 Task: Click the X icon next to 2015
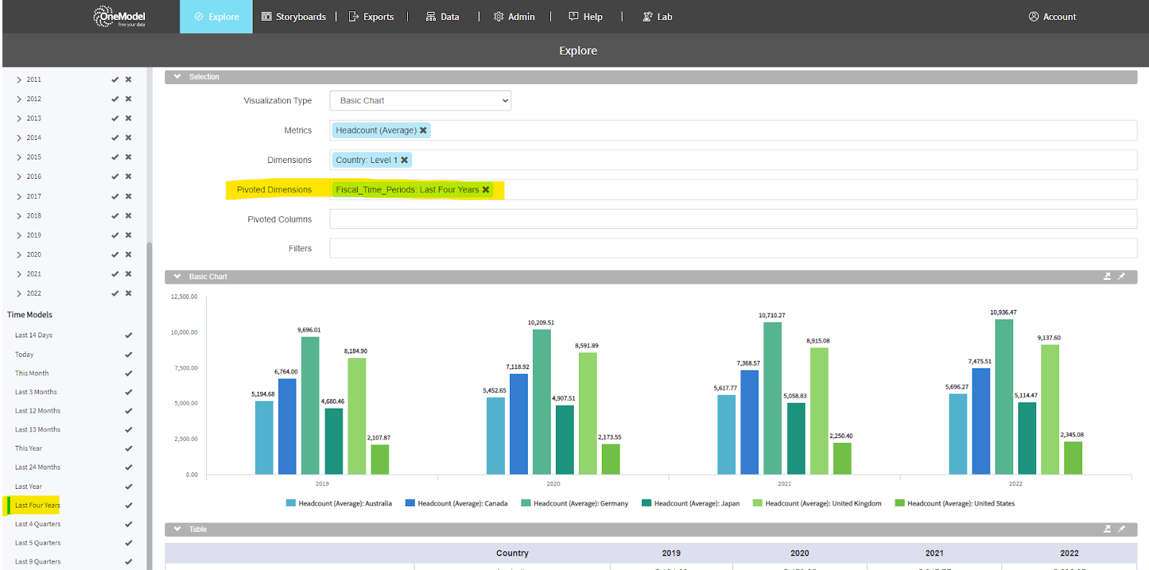point(129,157)
